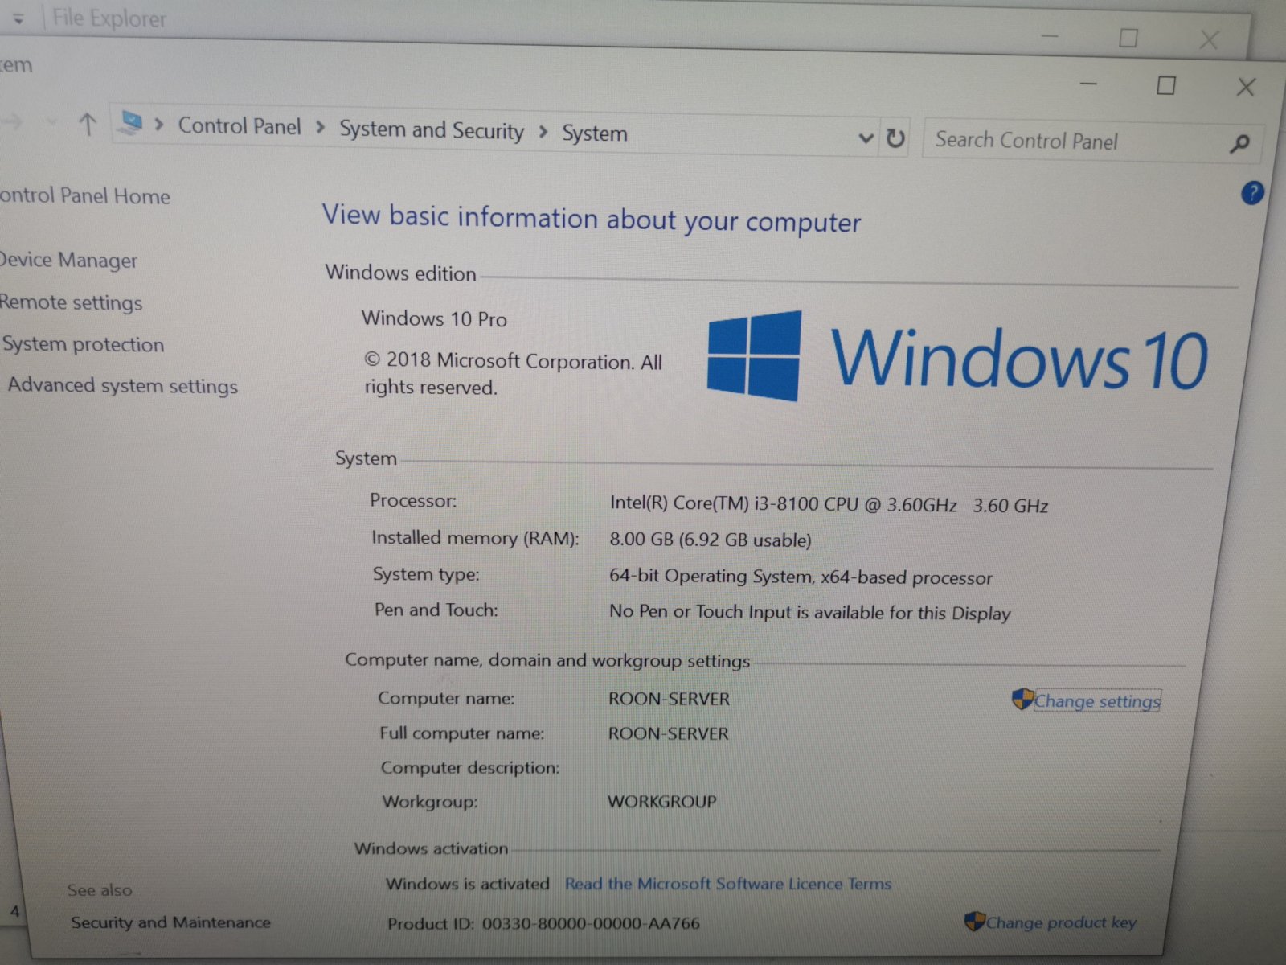This screenshot has width=1286, height=965.
Task: Close the File Explorer window behind
Action: 1208,39
